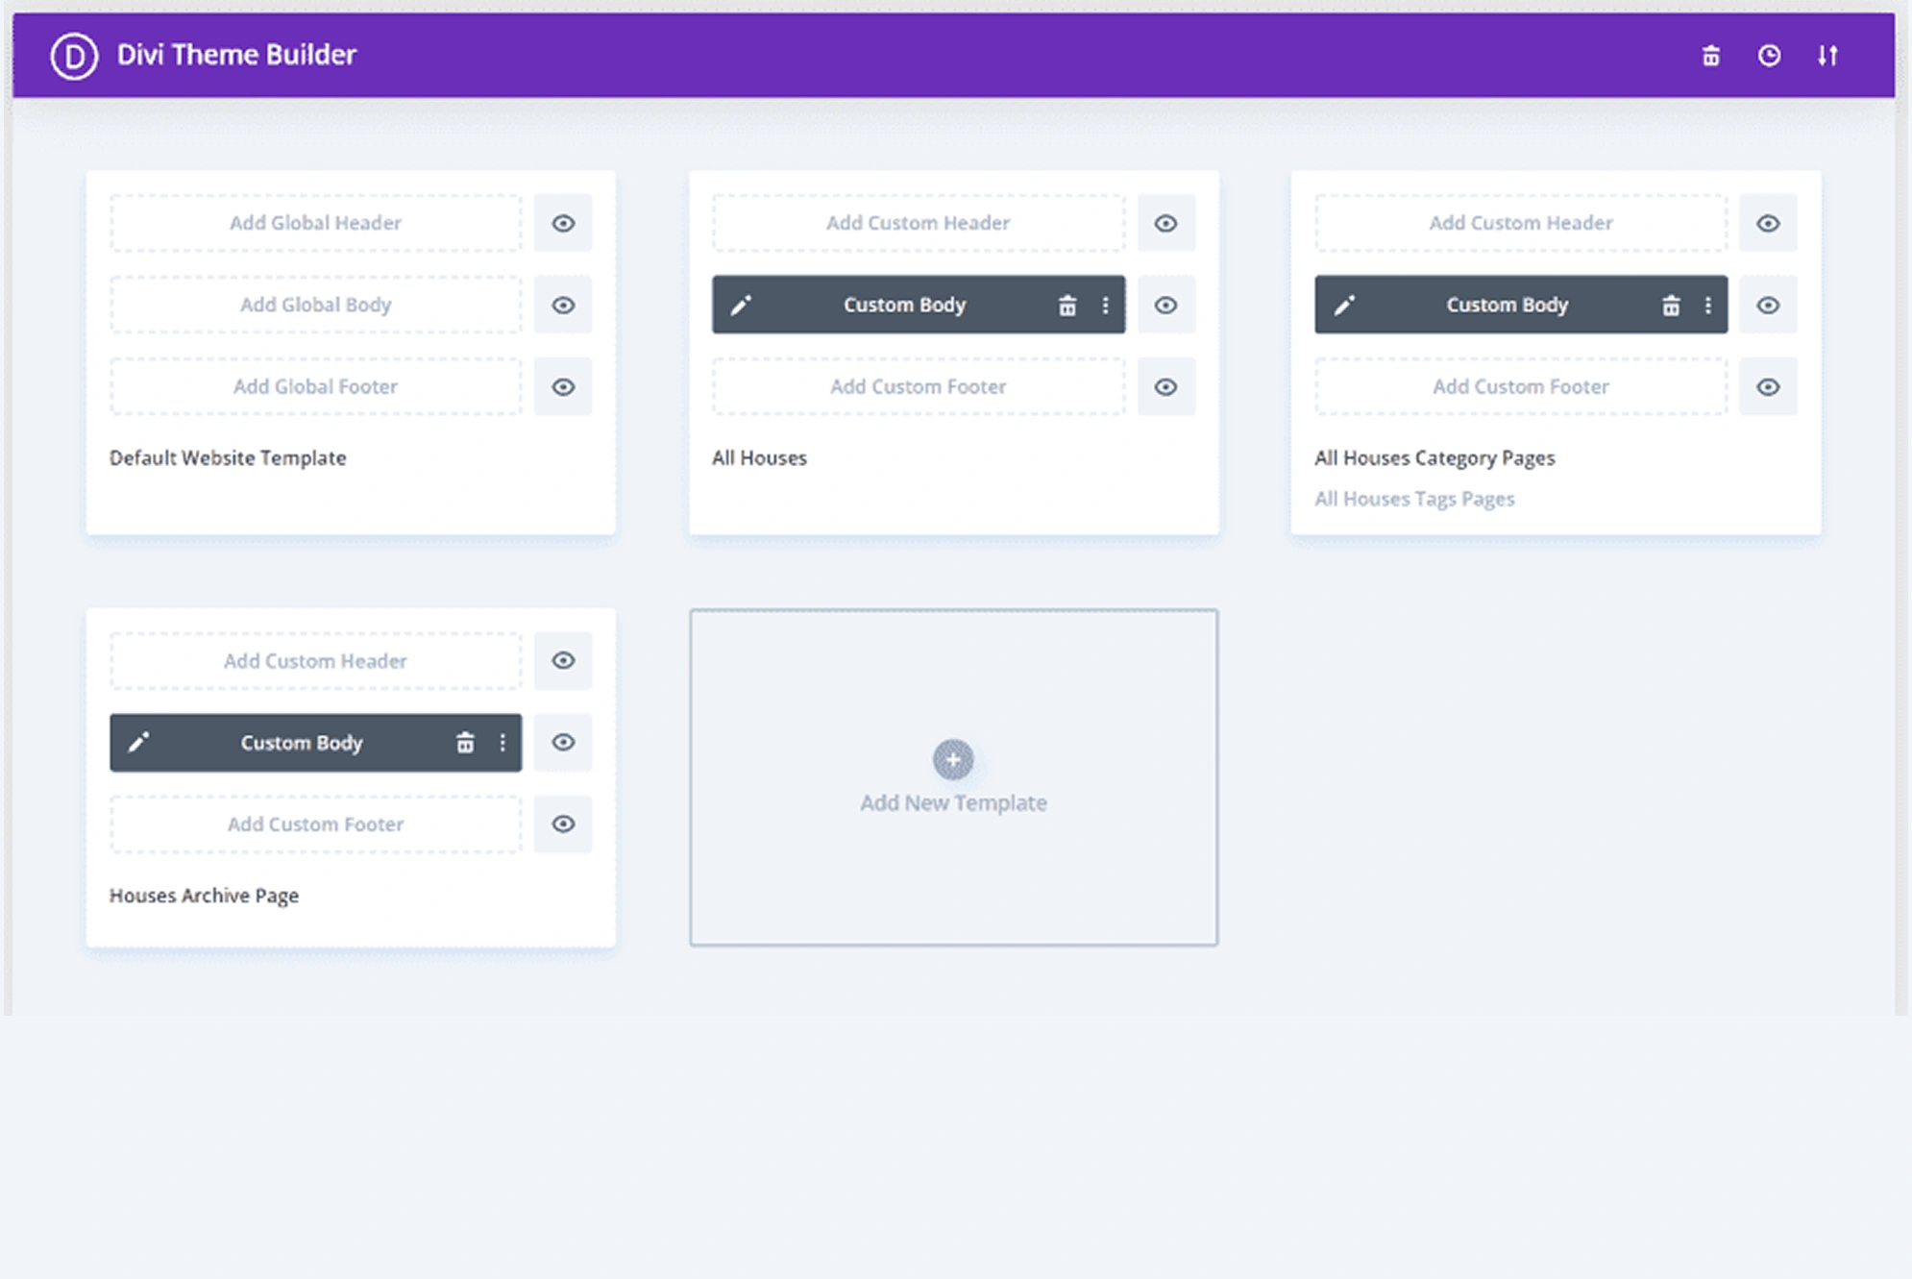Toggle All Houses Category Pages footer eye
The width and height of the screenshot is (1912, 1279).
1768,387
